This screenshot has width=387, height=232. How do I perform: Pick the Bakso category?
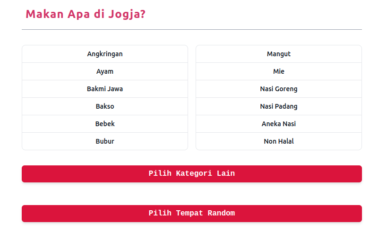click(x=105, y=106)
